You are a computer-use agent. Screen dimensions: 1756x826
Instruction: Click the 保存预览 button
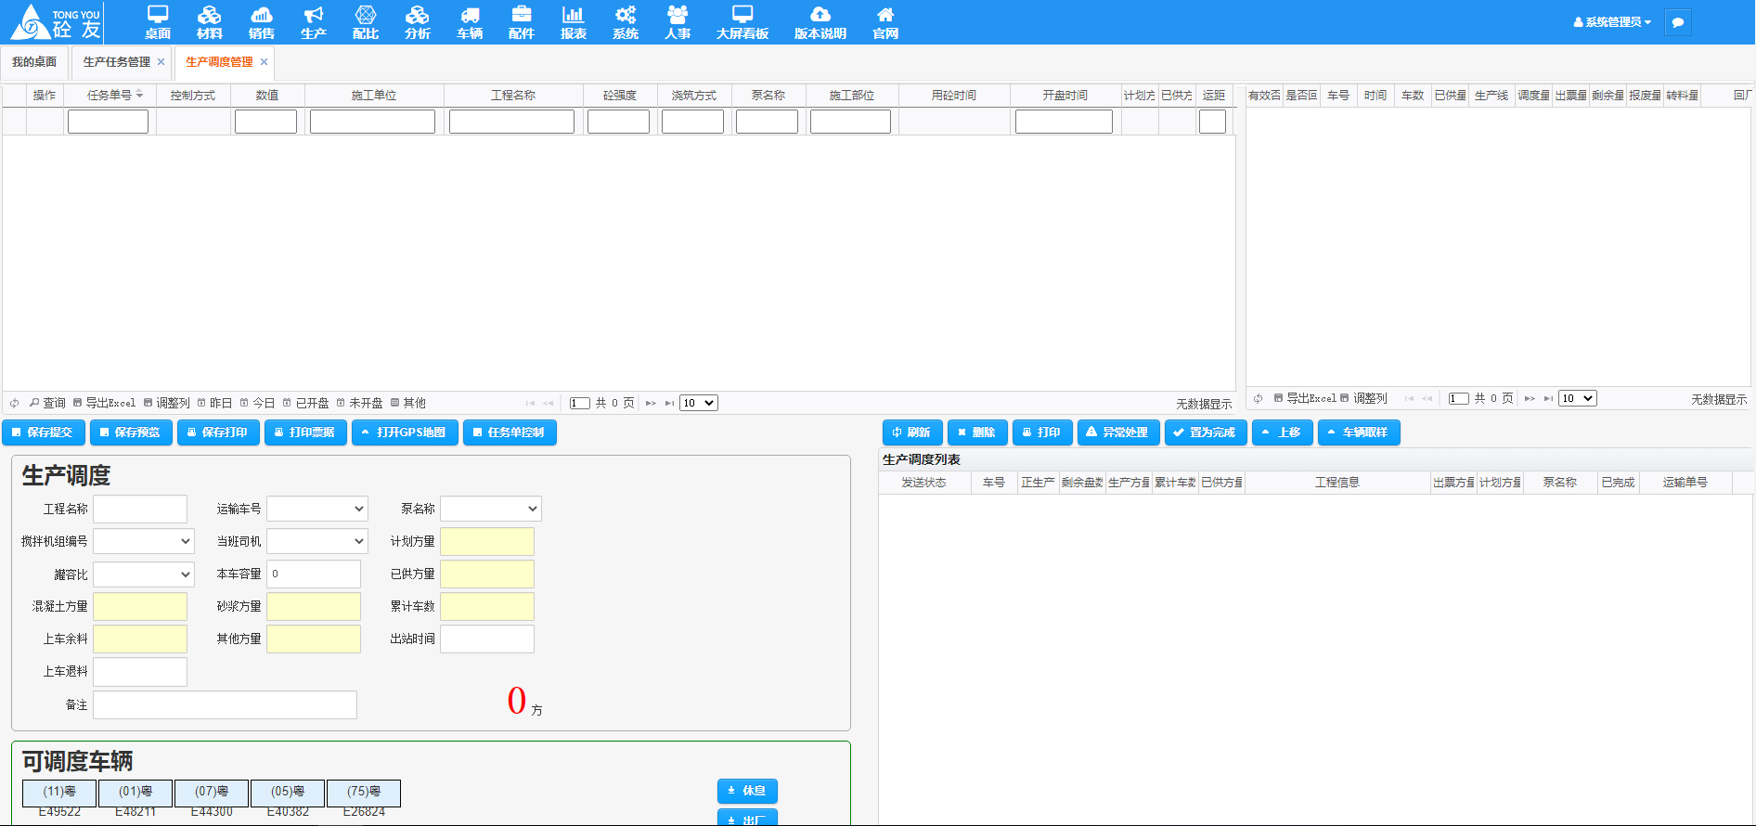pyautogui.click(x=131, y=432)
